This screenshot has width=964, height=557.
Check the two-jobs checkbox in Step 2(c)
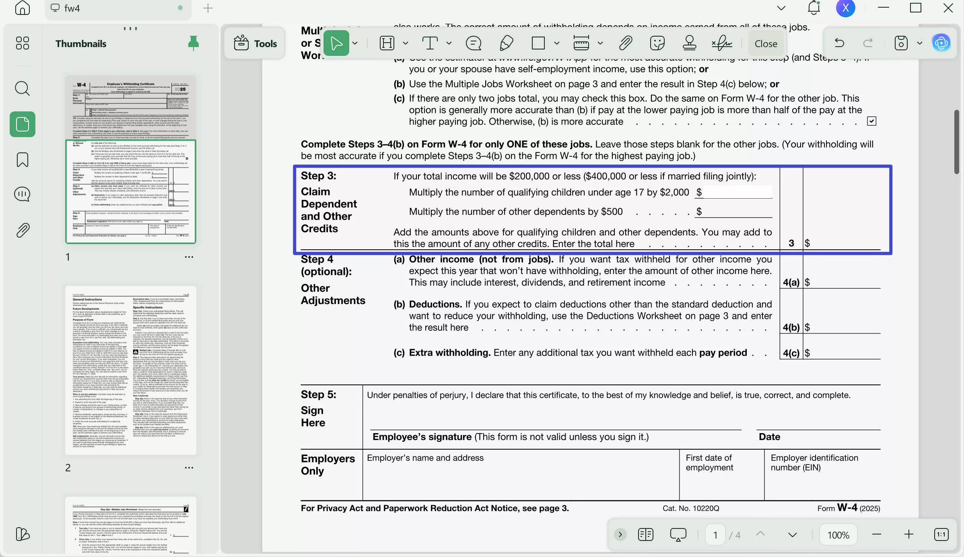[872, 121]
